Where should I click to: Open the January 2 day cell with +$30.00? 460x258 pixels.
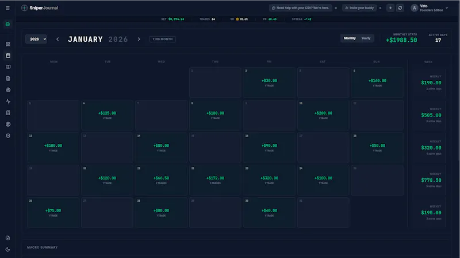[x=269, y=83]
